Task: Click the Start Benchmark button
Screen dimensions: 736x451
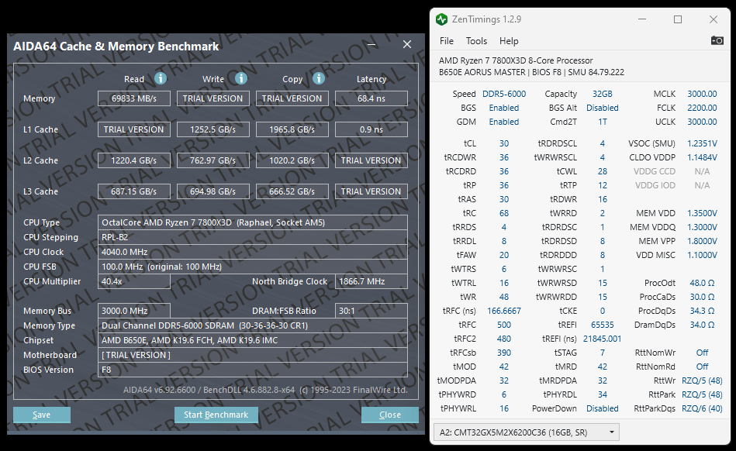Action: (216, 415)
